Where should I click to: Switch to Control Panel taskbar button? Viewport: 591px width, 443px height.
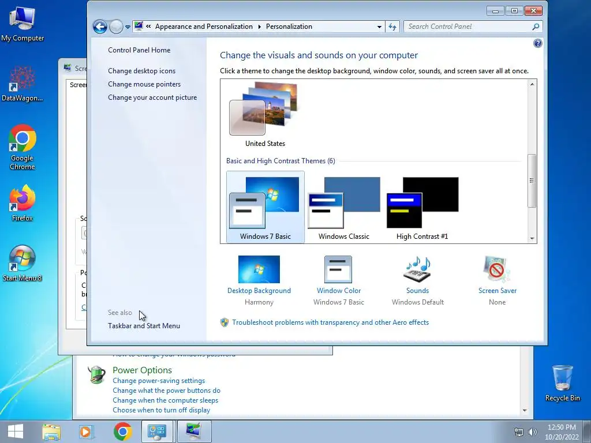tap(158, 431)
